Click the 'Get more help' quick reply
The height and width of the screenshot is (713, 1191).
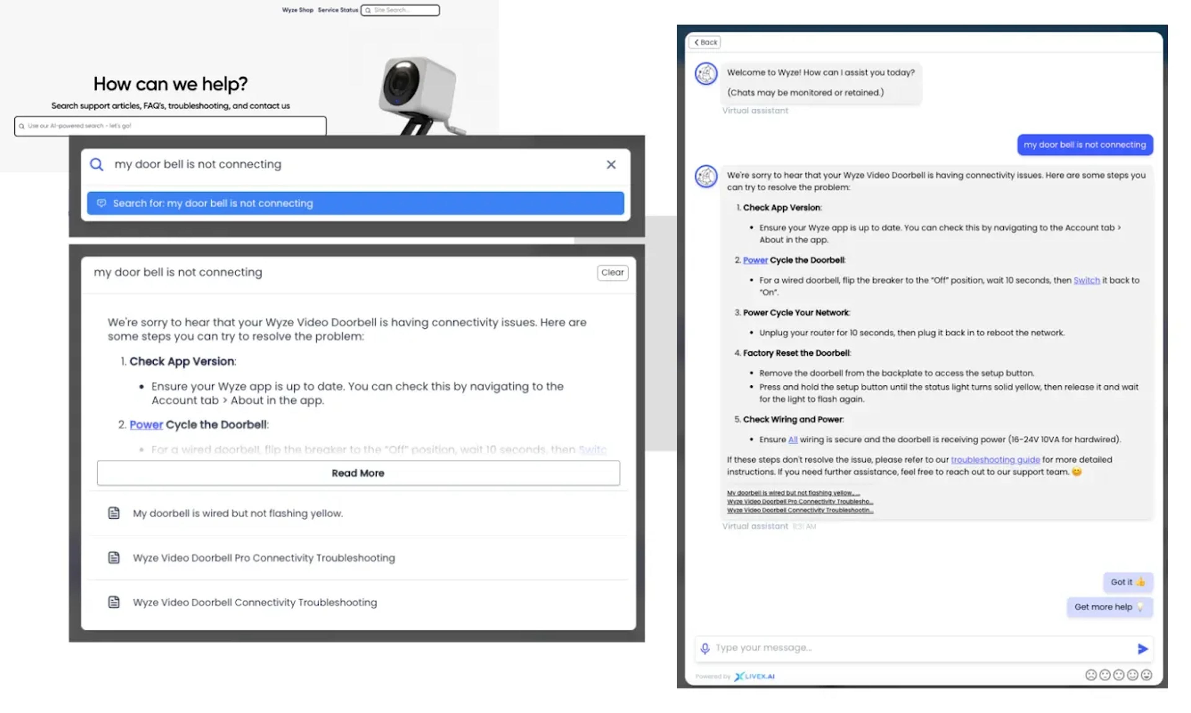click(1109, 607)
